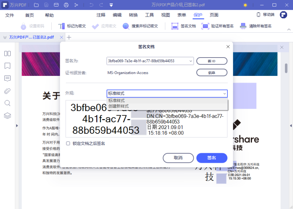Open quick access customize arrow
The height and width of the screenshot is (209, 293).
pyautogui.click(x=111, y=5)
